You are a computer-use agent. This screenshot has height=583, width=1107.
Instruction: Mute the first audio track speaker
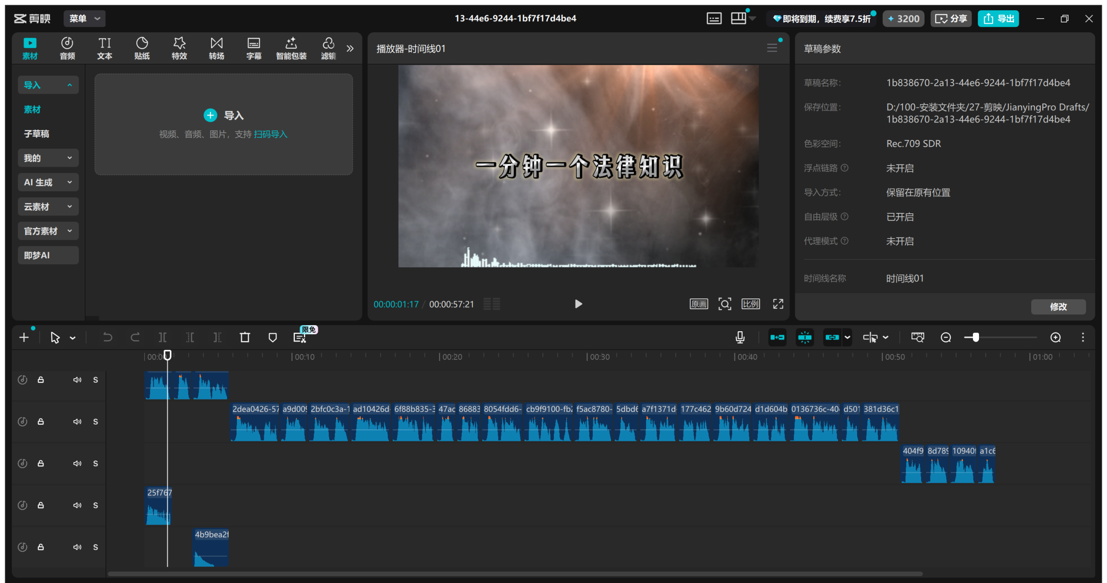point(77,380)
